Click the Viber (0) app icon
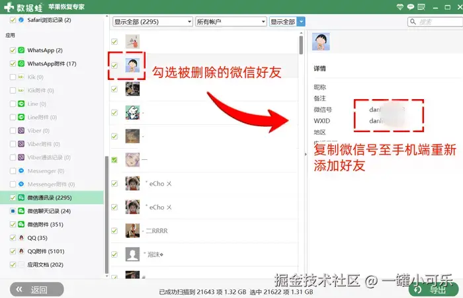 pos(21,130)
